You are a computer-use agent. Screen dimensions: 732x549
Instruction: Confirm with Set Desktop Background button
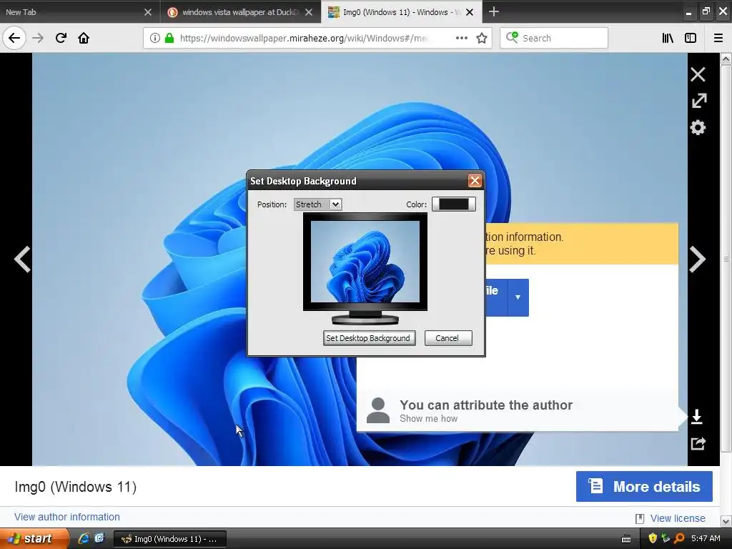click(x=368, y=338)
